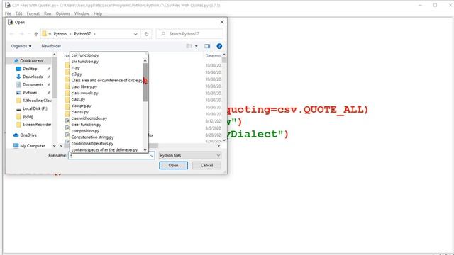Click the Forward navigation arrow

pos(22,34)
